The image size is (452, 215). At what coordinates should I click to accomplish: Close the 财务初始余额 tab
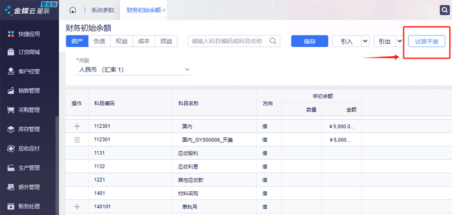click(164, 10)
